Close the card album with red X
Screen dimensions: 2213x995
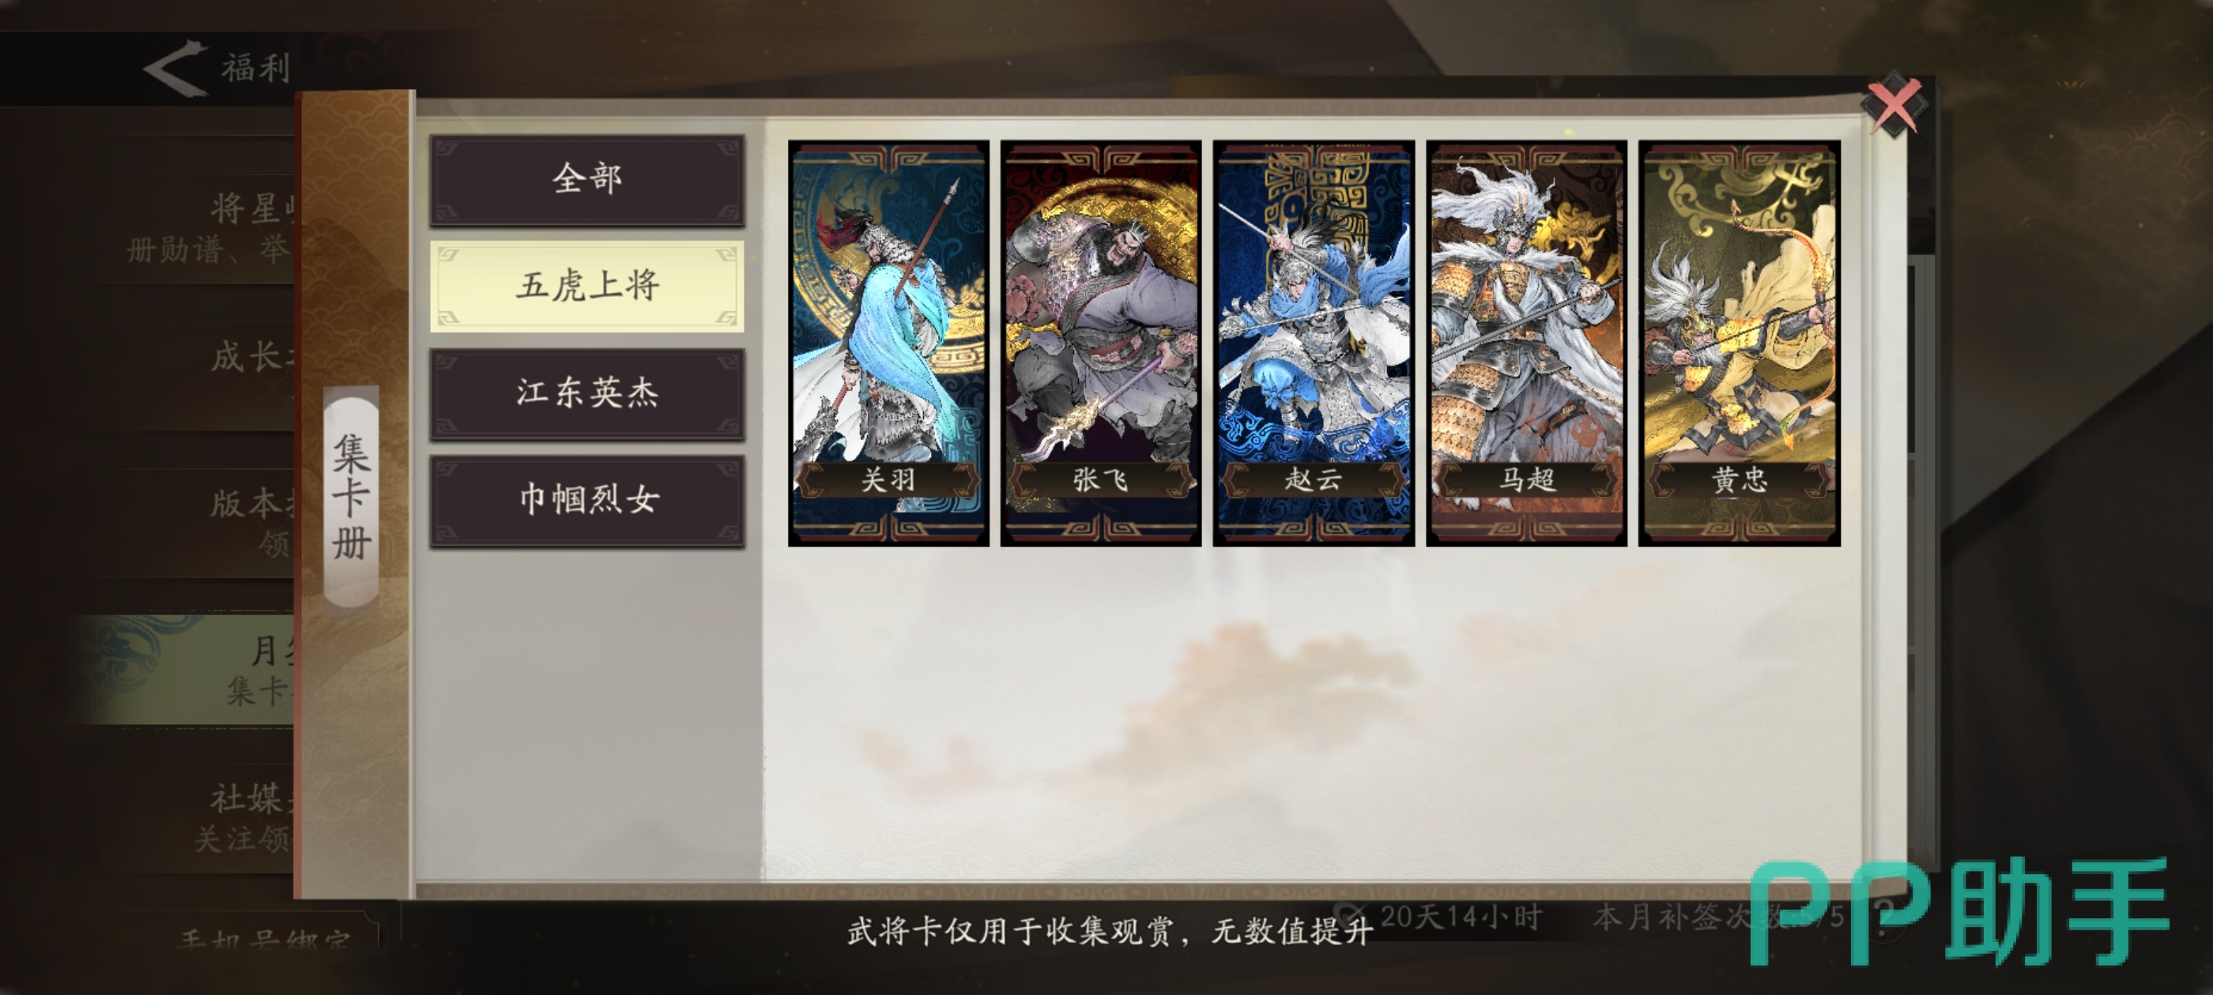[x=1894, y=106]
